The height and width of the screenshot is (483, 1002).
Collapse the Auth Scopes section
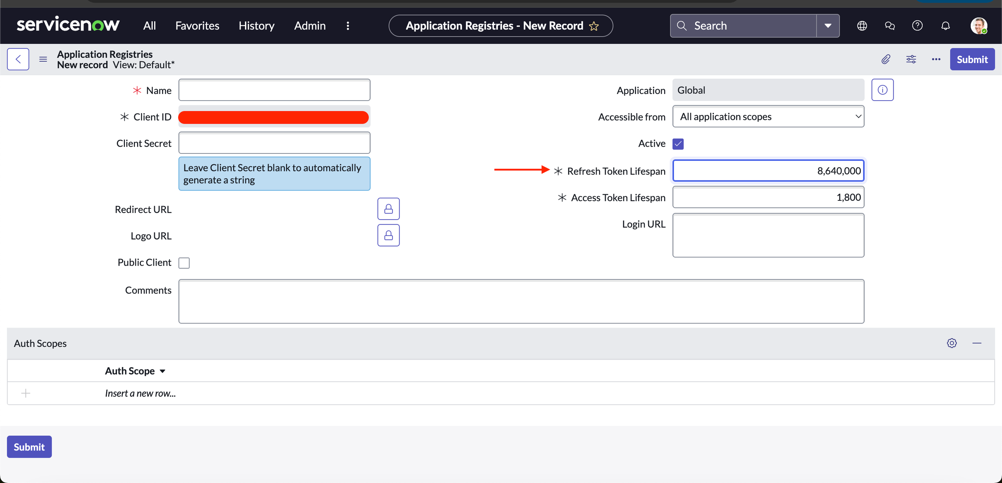(977, 343)
